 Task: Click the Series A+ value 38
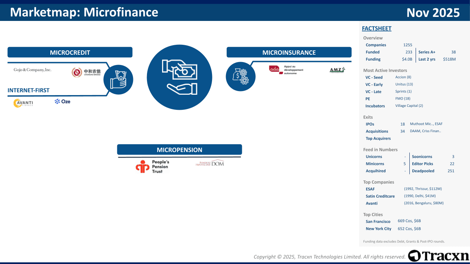[x=453, y=52]
